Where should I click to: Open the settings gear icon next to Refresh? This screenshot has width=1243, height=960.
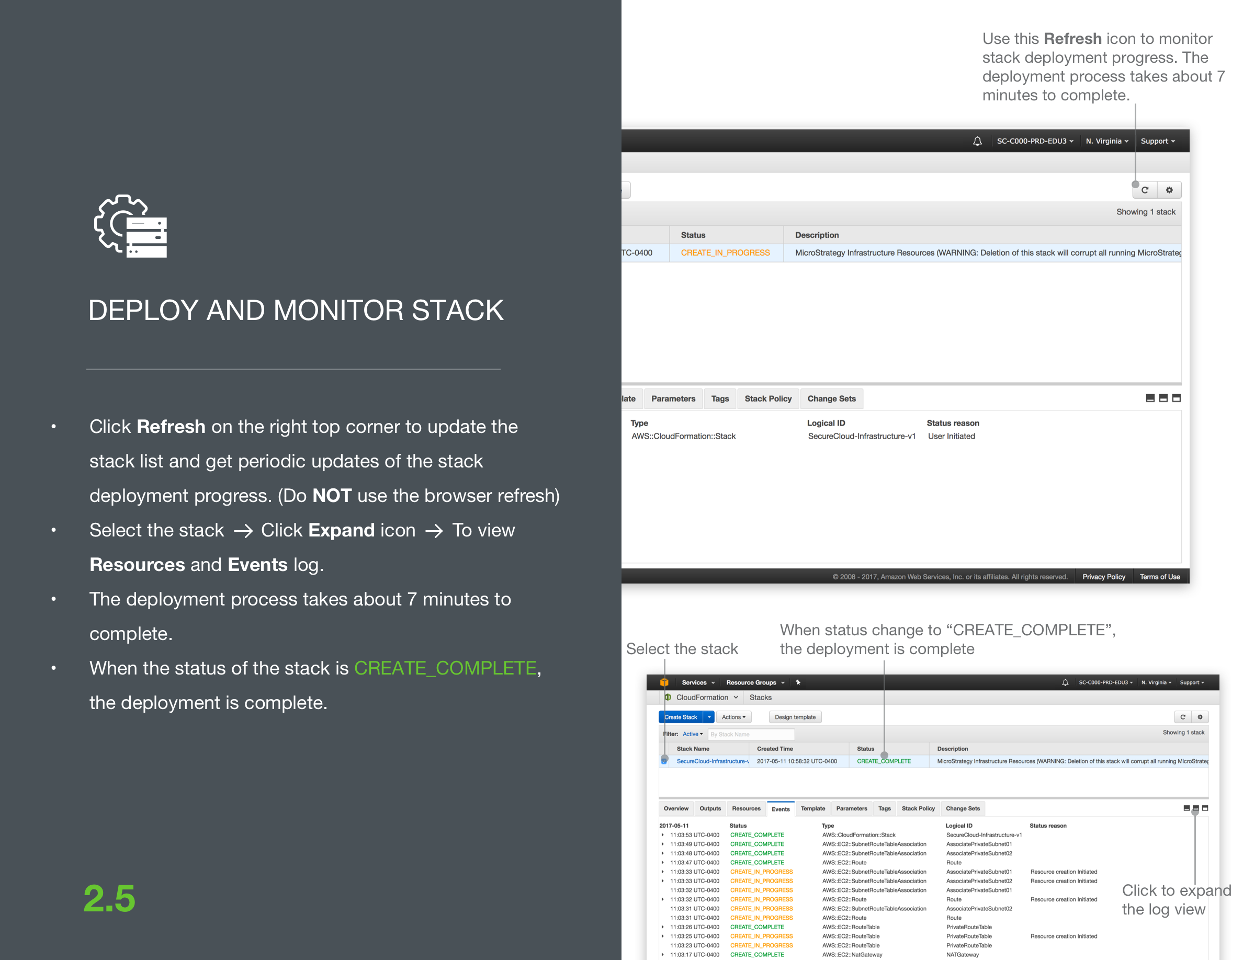pyautogui.click(x=1170, y=189)
